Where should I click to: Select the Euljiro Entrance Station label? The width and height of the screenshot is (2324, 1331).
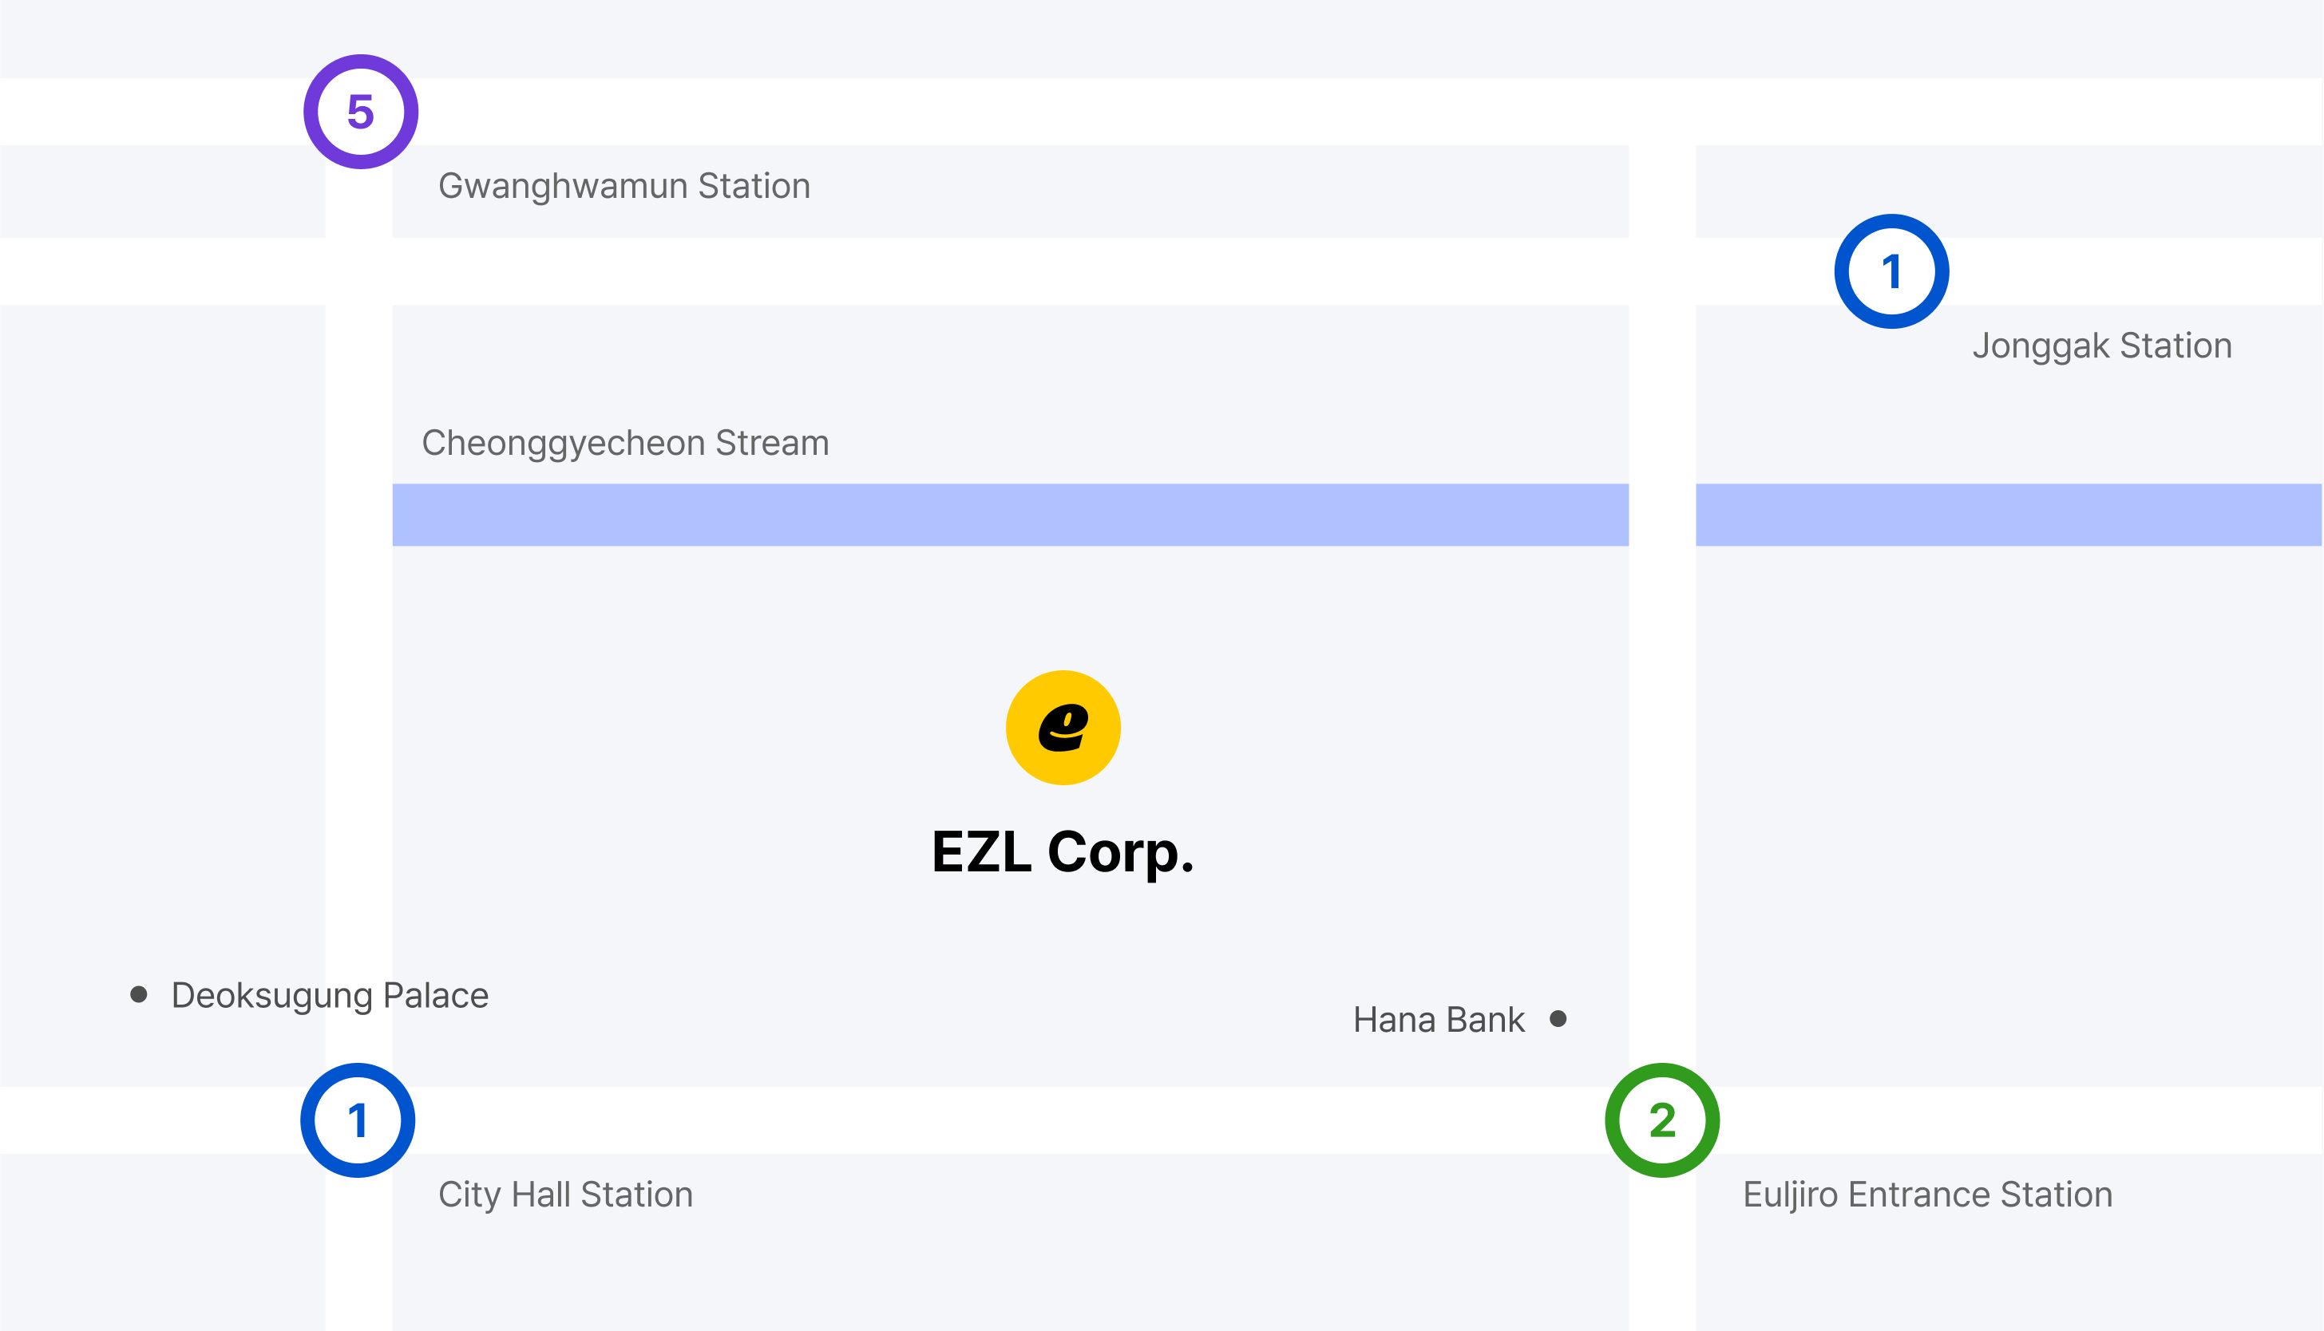1928,1195
